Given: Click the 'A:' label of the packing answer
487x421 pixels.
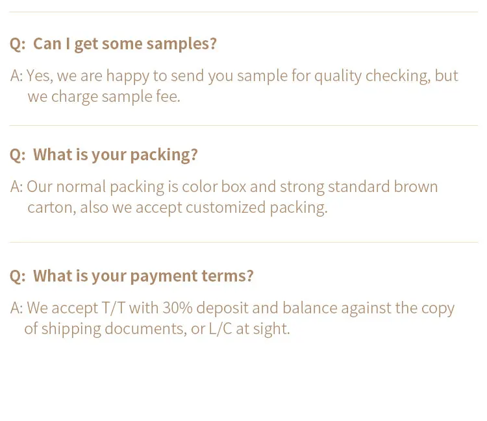Looking at the screenshot, I should (x=16, y=187).
